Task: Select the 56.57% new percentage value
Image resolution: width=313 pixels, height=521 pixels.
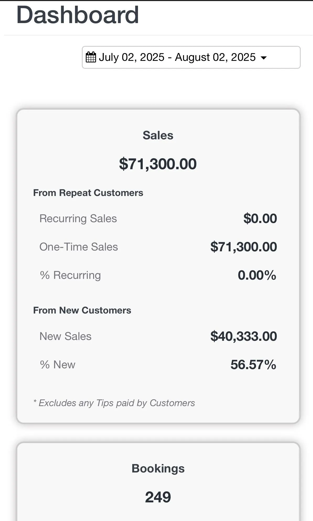Action: (x=253, y=365)
